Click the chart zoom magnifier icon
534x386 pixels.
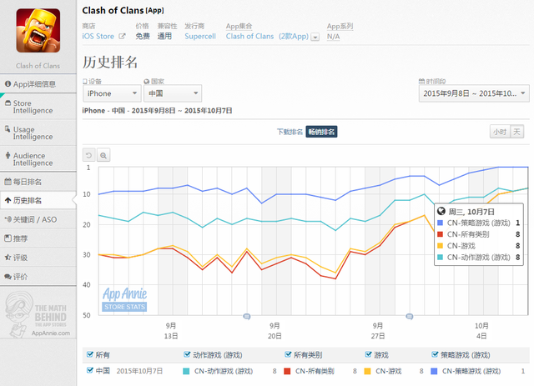coord(103,156)
